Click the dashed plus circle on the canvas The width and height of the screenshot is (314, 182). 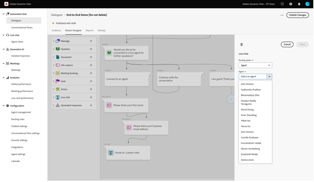click(231, 99)
